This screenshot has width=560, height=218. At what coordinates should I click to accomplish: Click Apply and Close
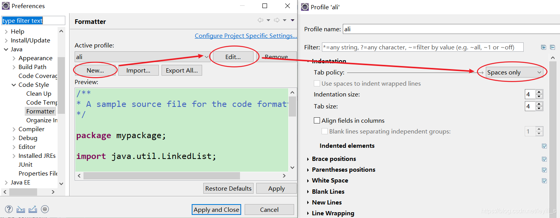(216, 210)
